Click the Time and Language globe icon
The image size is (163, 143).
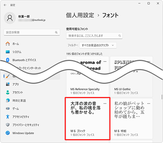7,100
